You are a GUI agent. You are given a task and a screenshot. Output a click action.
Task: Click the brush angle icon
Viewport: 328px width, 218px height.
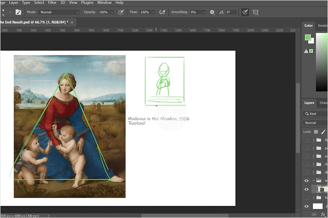[x=221, y=12]
